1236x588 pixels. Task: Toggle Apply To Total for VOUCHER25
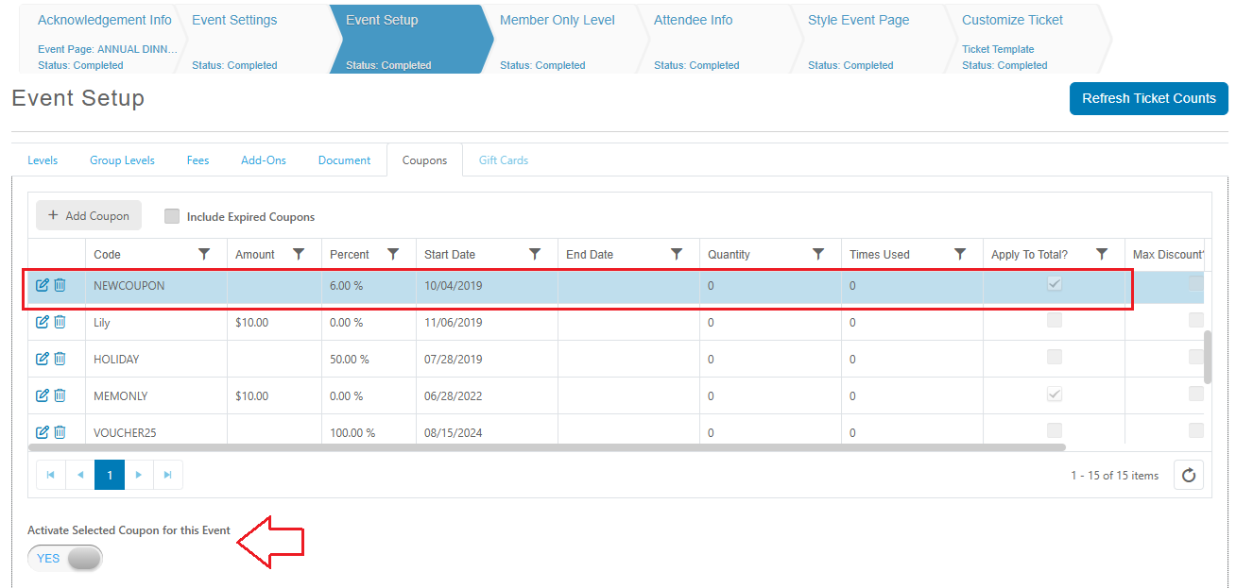tap(1055, 430)
